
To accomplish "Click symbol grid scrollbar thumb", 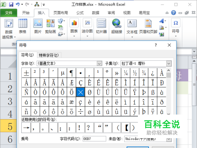I will click(x=169, y=75).
